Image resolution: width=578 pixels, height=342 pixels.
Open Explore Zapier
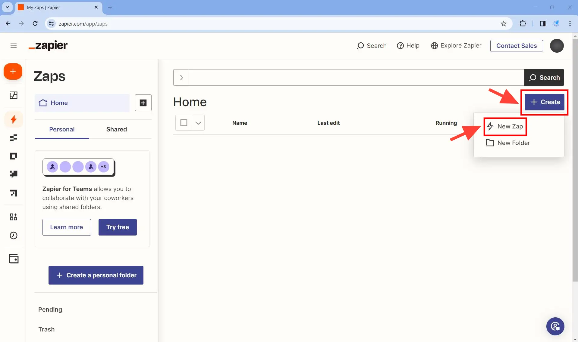pyautogui.click(x=456, y=46)
